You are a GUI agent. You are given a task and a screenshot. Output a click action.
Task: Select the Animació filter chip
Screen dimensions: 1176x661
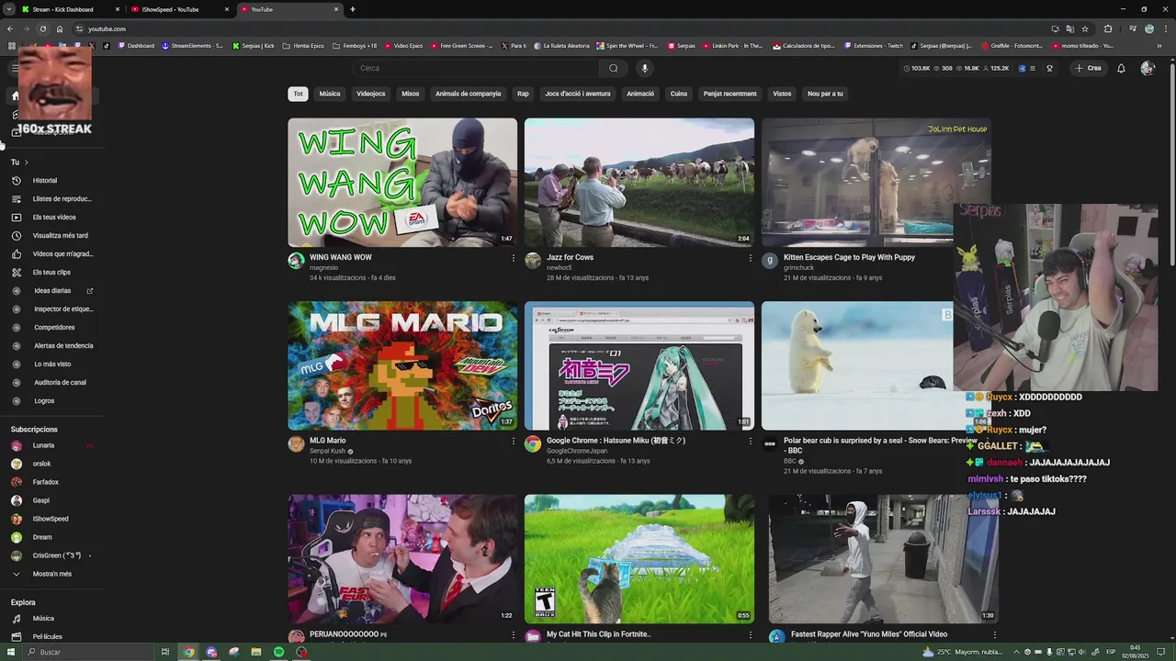pyautogui.click(x=640, y=94)
